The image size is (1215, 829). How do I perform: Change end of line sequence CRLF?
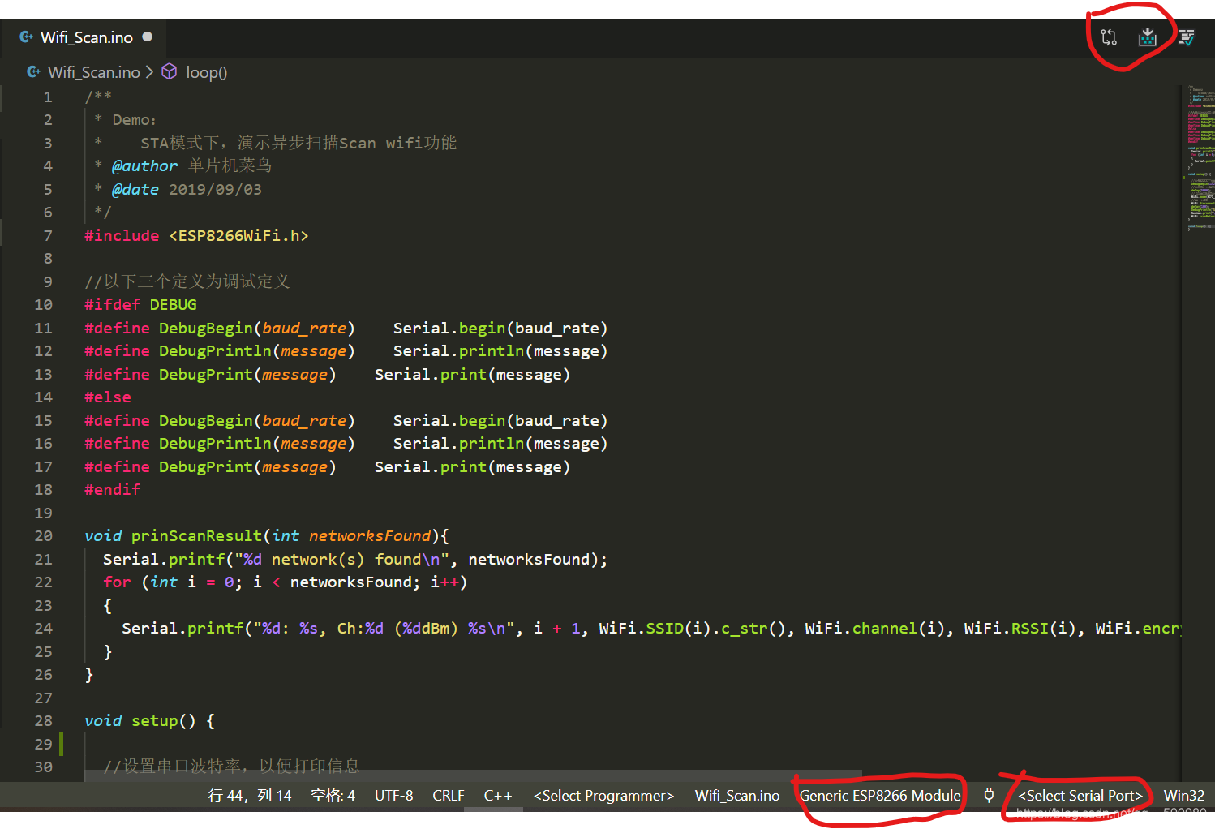(449, 796)
